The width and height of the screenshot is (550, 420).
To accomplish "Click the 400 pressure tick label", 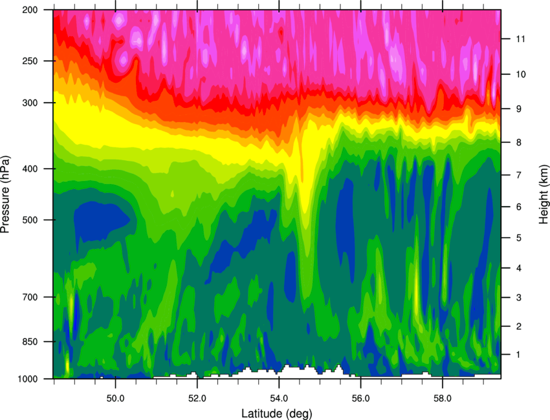I will (30, 169).
